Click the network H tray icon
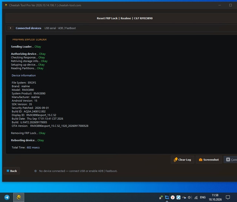The height and width of the screenshot is (202, 237). 161,198
